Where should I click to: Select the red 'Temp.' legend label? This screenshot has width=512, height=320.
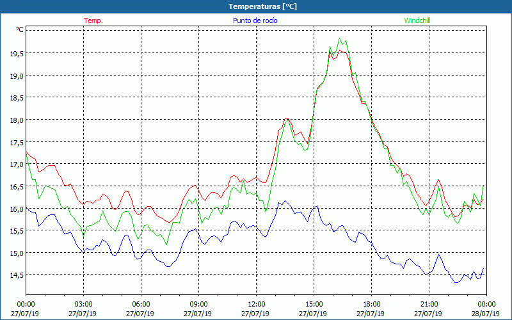point(93,20)
